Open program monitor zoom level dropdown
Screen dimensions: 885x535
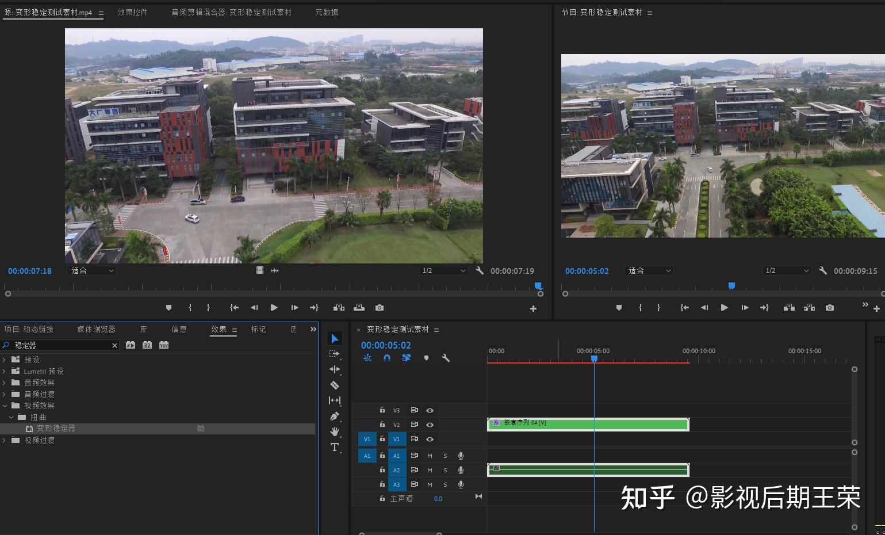pos(649,270)
